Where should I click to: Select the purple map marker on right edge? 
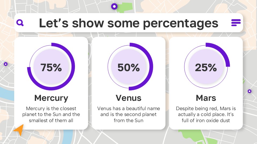250,91
